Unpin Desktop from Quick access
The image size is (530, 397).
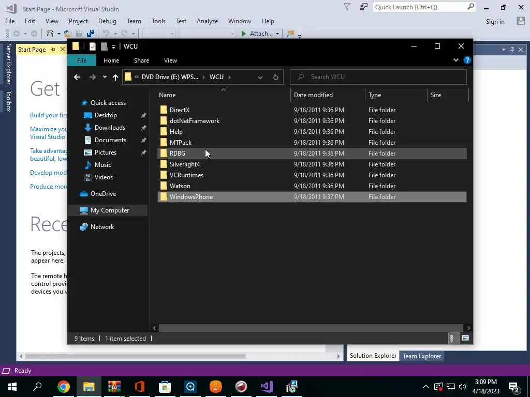coord(144,115)
